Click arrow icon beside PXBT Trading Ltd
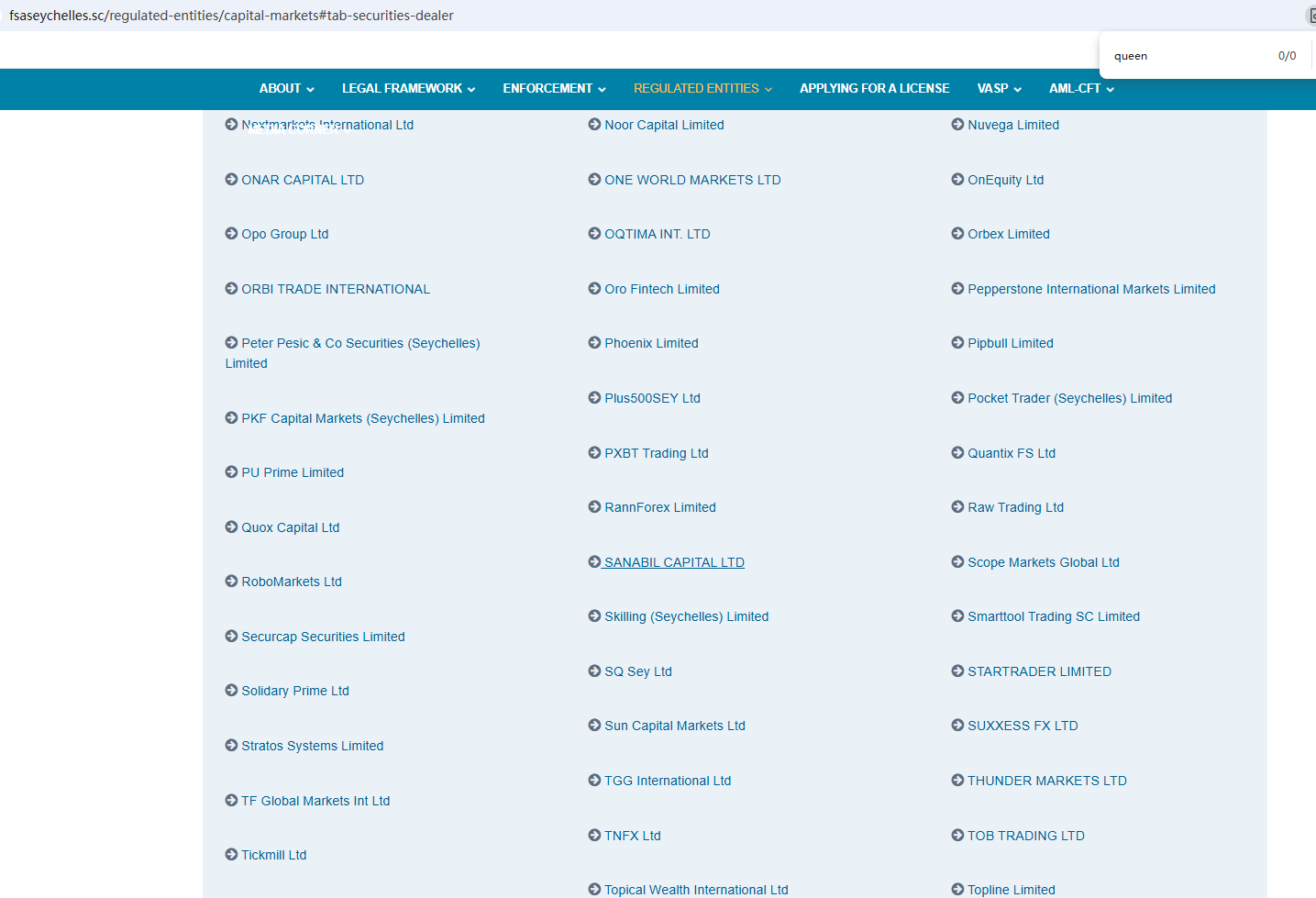Image resolution: width=1316 pixels, height=898 pixels. click(594, 453)
